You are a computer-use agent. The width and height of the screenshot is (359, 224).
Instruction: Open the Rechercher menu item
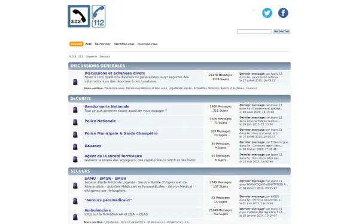pos(102,44)
